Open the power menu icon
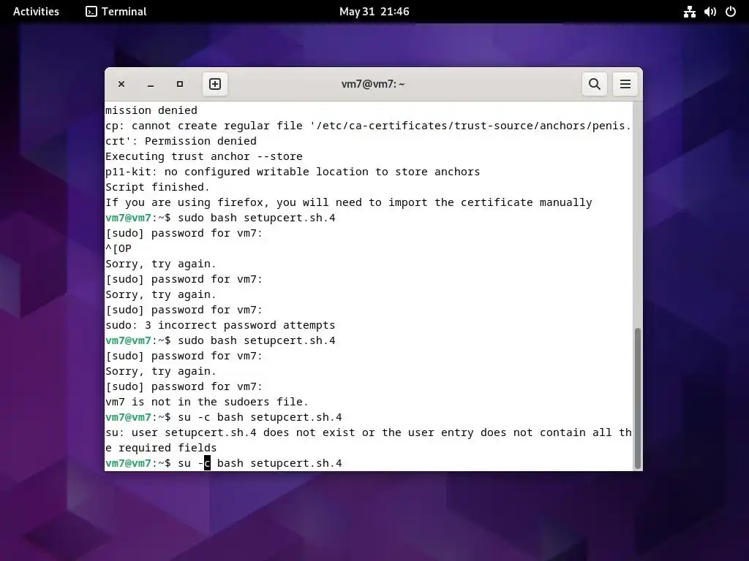Viewport: 749px width, 561px height. pos(731,12)
